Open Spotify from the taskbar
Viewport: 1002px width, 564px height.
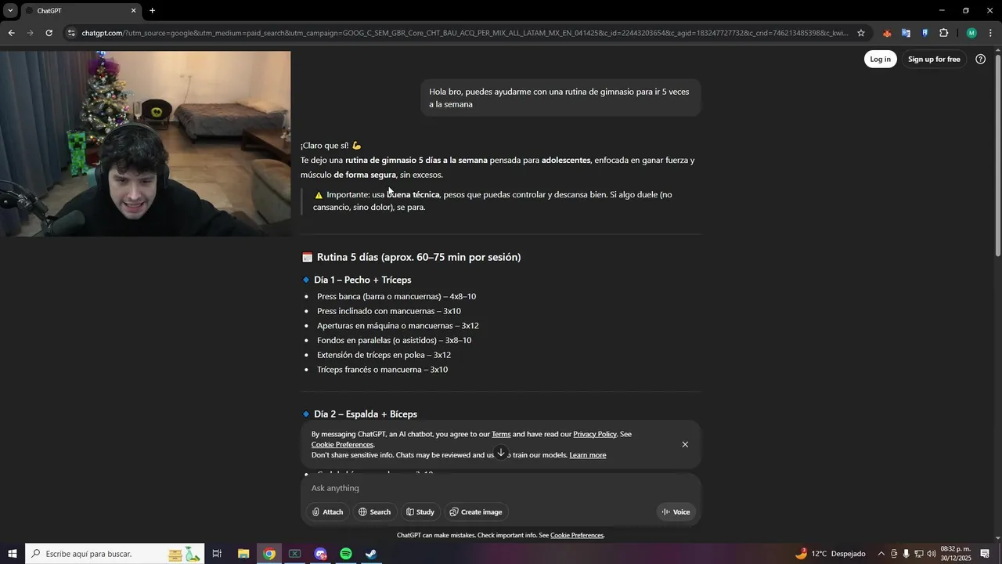[x=346, y=554]
